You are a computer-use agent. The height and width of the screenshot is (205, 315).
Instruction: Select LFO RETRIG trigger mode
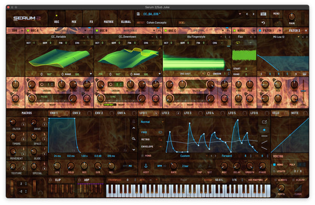(152, 139)
